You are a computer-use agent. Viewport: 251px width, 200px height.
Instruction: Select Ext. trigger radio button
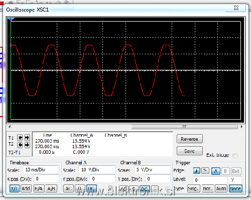coord(235,156)
